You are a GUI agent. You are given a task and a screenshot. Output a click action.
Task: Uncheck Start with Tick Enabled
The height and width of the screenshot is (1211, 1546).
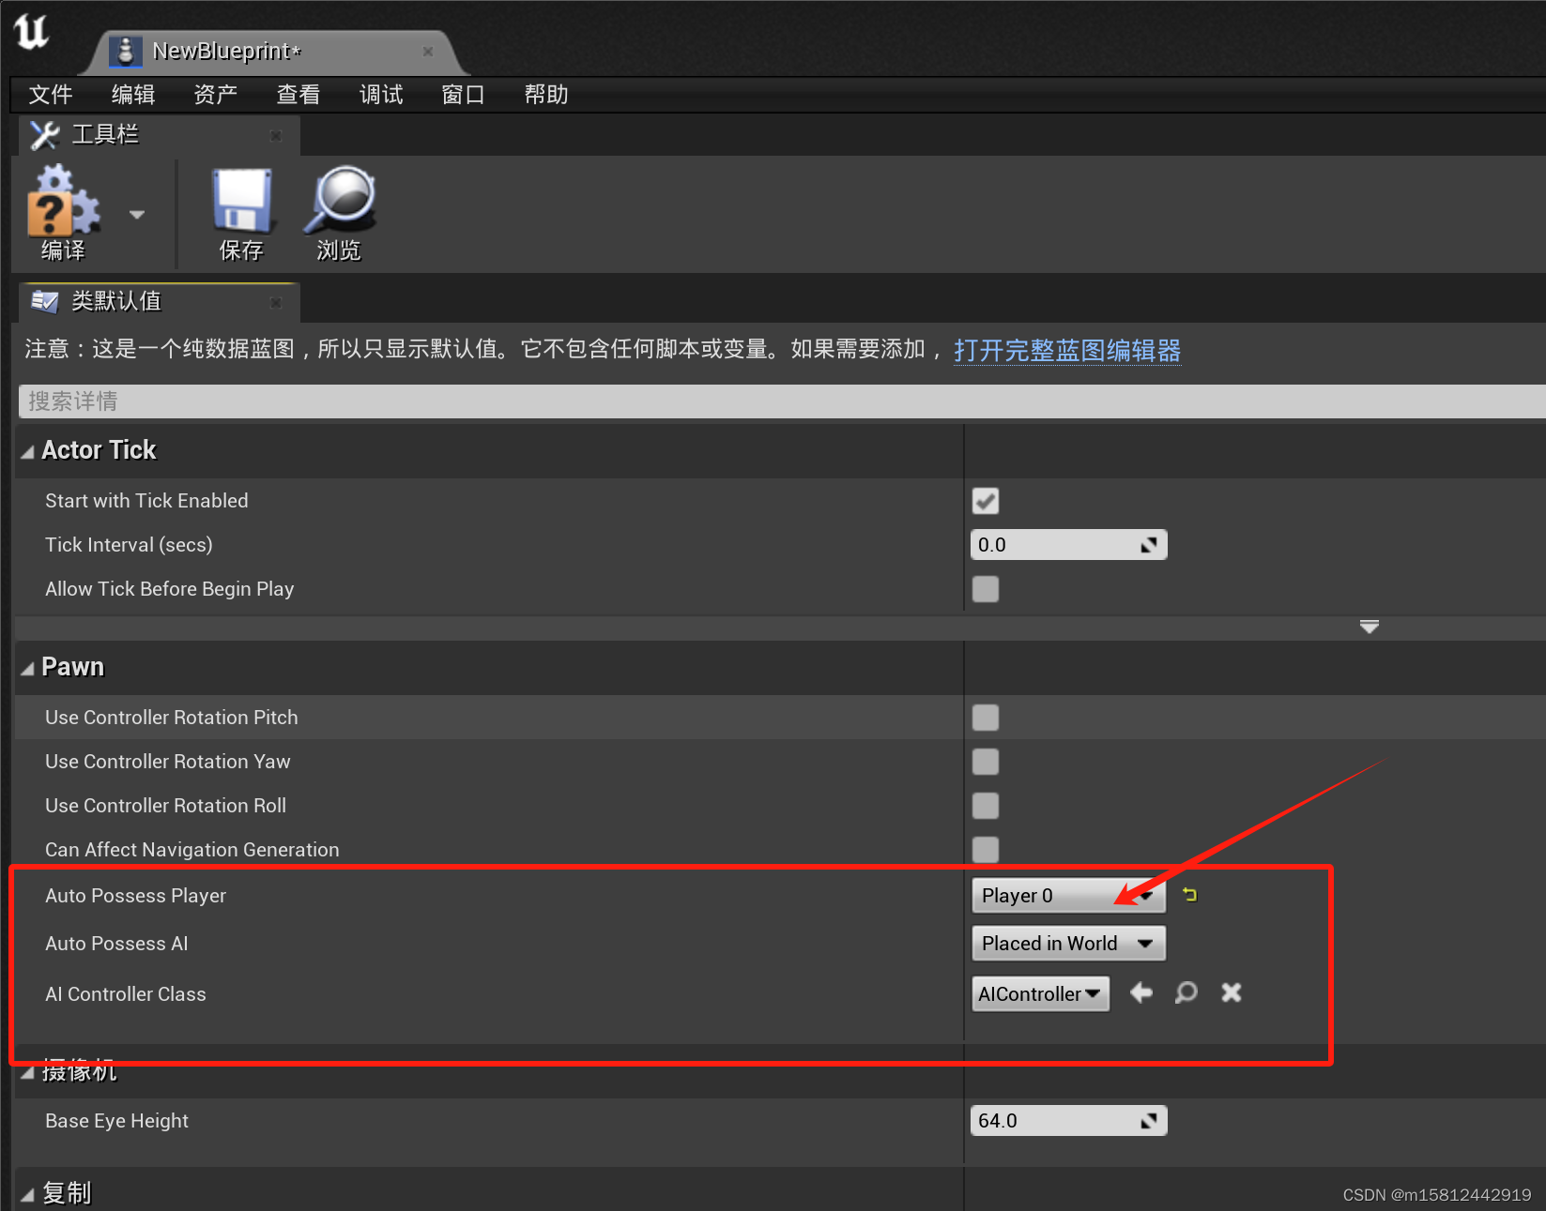985,501
